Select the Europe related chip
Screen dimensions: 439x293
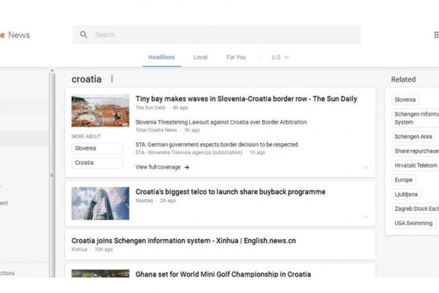(x=404, y=180)
